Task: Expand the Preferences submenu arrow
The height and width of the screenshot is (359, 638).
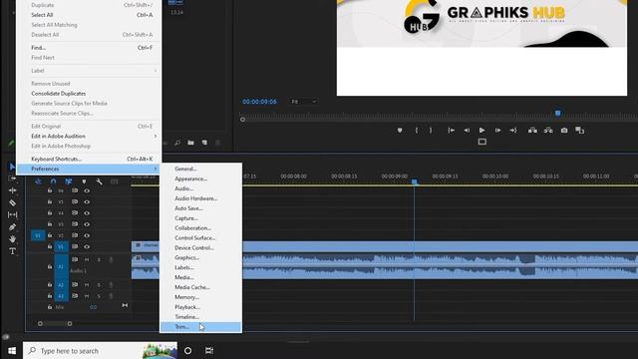Action: 156,169
